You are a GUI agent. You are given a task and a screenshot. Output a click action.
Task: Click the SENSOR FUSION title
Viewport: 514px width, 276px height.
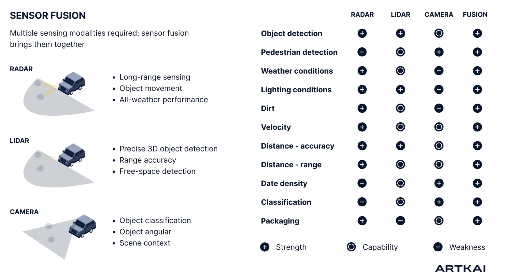(x=48, y=16)
